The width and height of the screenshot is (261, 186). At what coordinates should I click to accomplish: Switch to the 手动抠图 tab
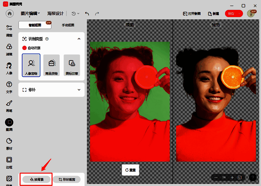[x=68, y=25]
